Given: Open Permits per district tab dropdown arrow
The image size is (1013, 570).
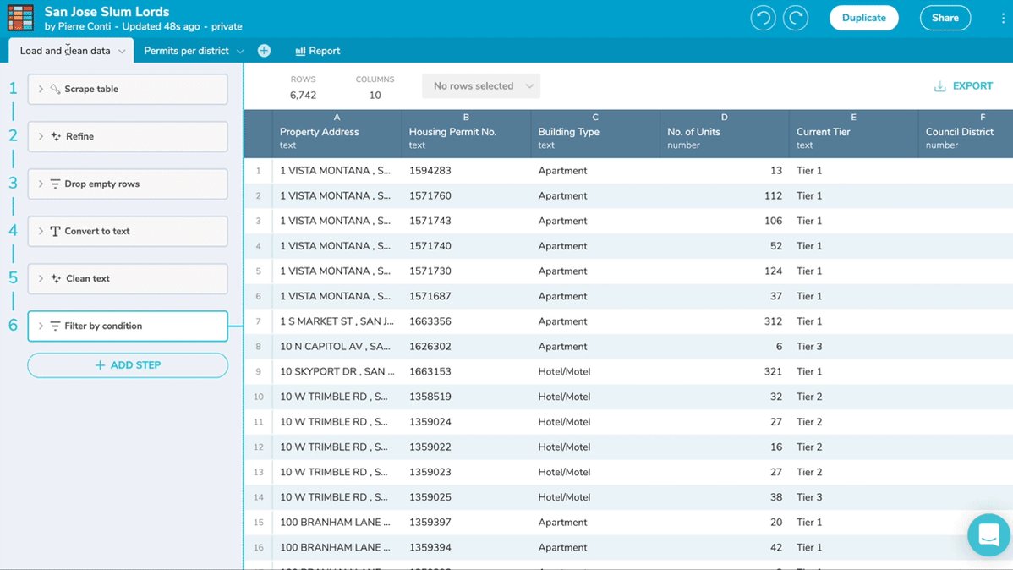Looking at the screenshot, I should (240, 51).
